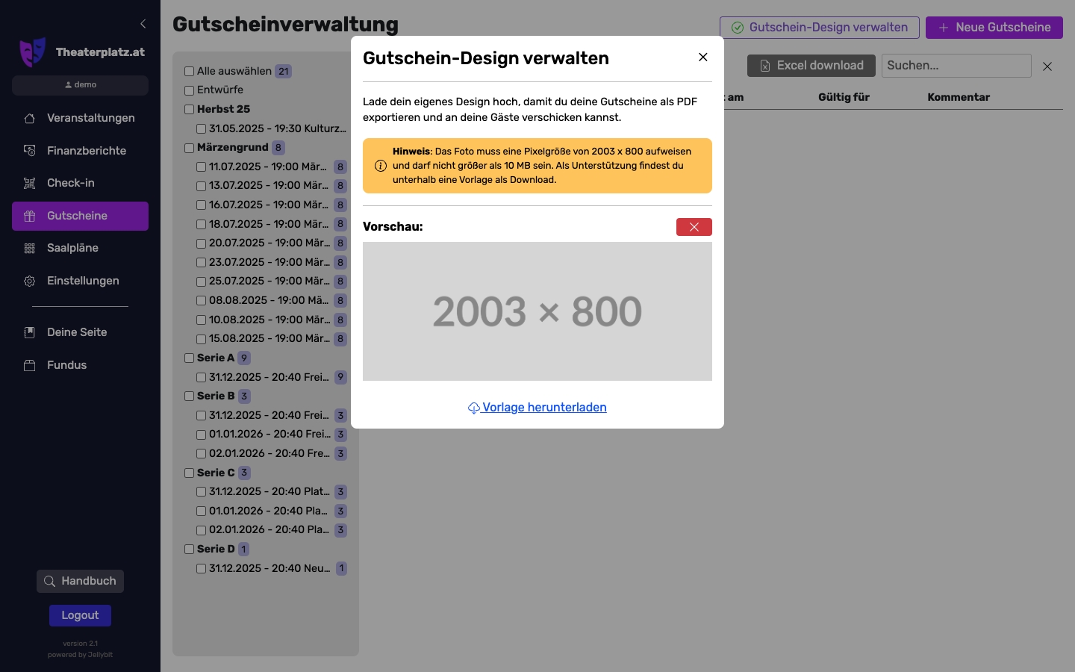Open Gutschein-Design verwalten
This screenshot has height=672, width=1075.
(819, 28)
